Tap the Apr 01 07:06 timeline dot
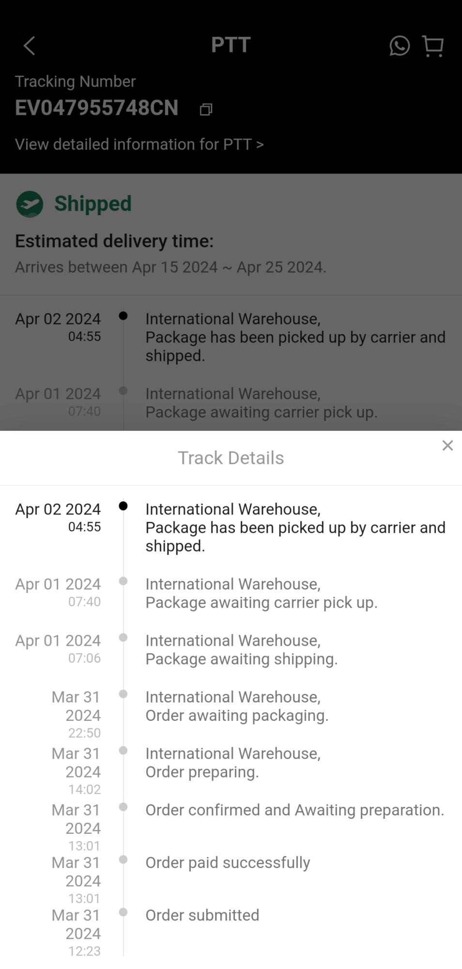Screen dimensions: 462x969 point(123,638)
